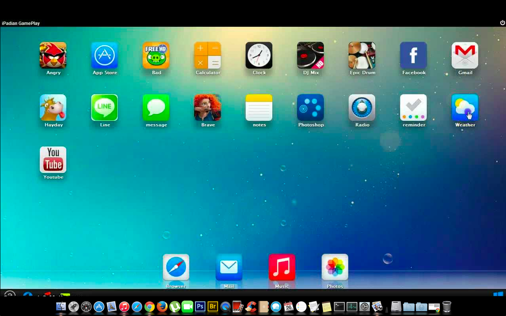Open the Trash in the macOS dock
Image resolution: width=506 pixels, height=316 pixels.
tap(447, 307)
